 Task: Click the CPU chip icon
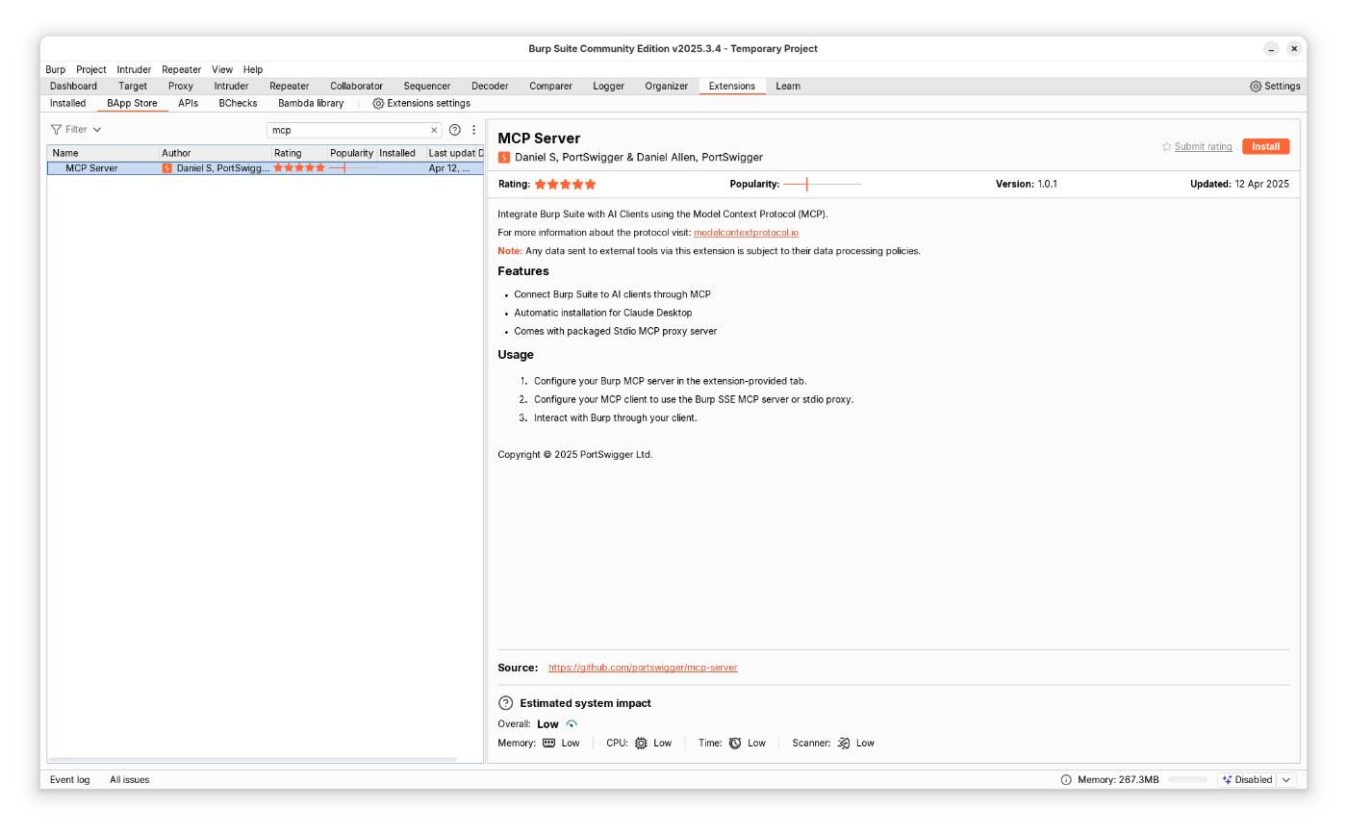pyautogui.click(x=641, y=744)
